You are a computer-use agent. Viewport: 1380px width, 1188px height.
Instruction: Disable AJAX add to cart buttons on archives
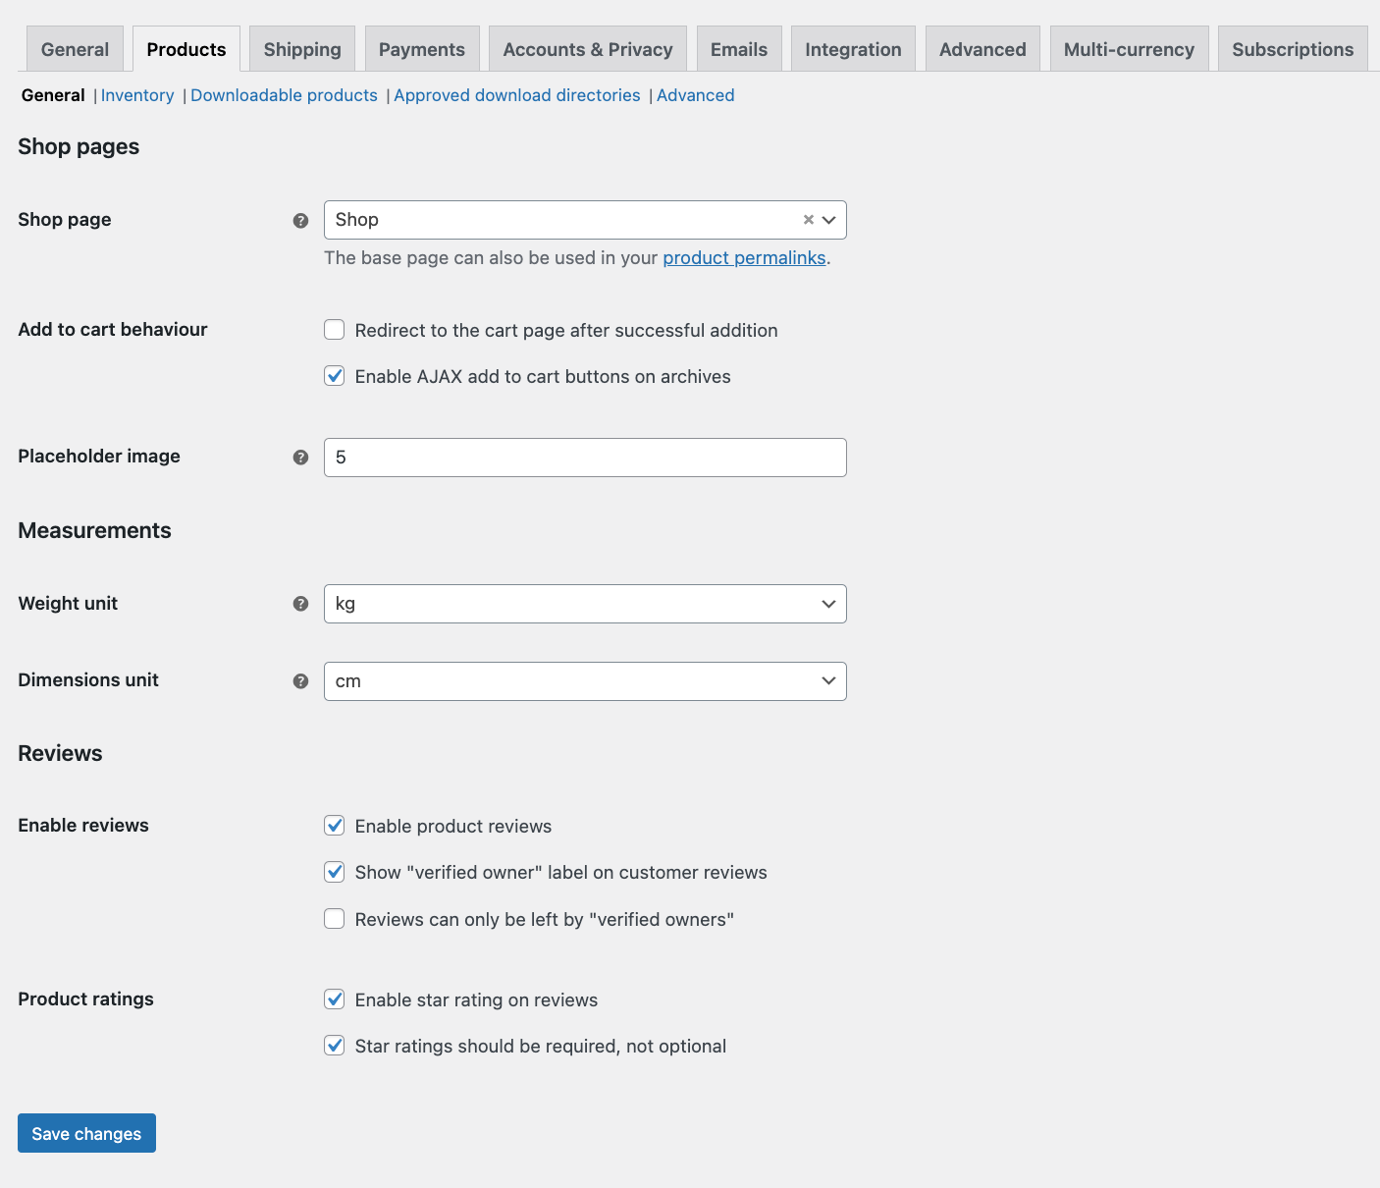[334, 376]
